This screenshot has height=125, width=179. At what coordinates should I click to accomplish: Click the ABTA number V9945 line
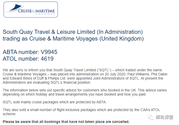[30, 52]
